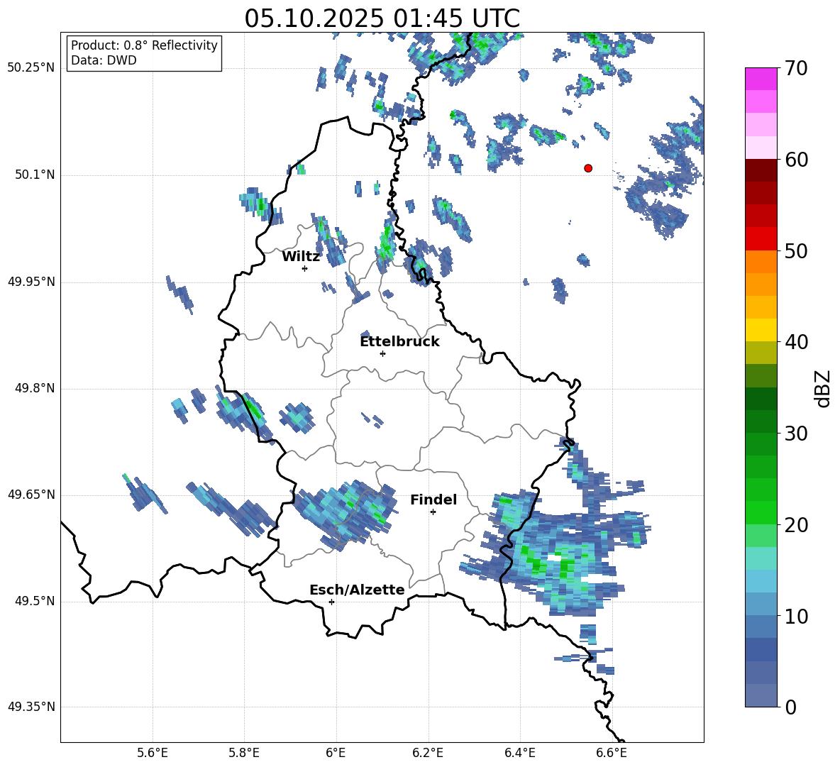840x767 pixels.
Task: Click the colorbar 60 tick label
Action: [x=796, y=160]
